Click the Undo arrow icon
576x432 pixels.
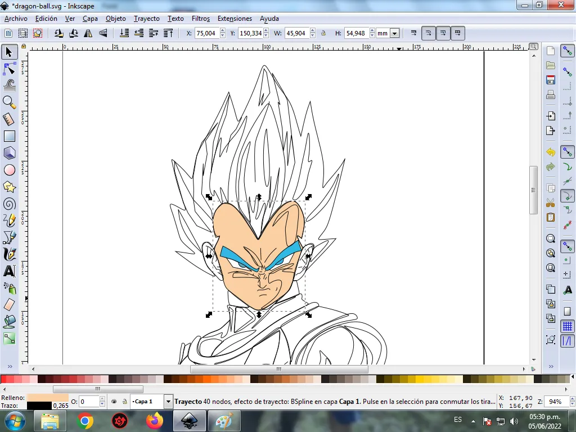point(550,152)
